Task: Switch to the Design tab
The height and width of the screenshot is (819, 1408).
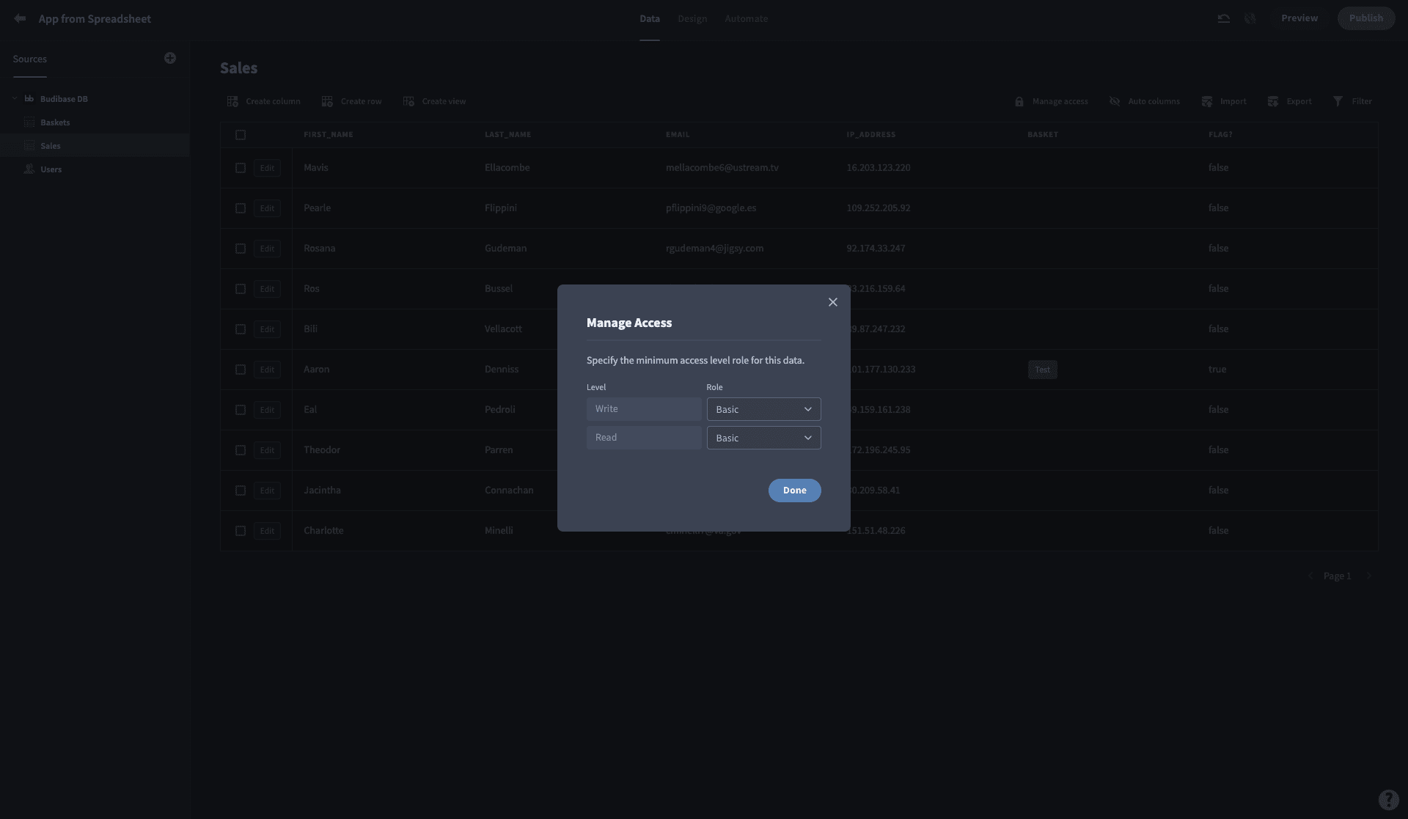Action: click(x=692, y=18)
